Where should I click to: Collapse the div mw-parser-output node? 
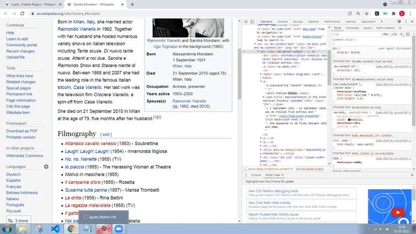(258, 51)
